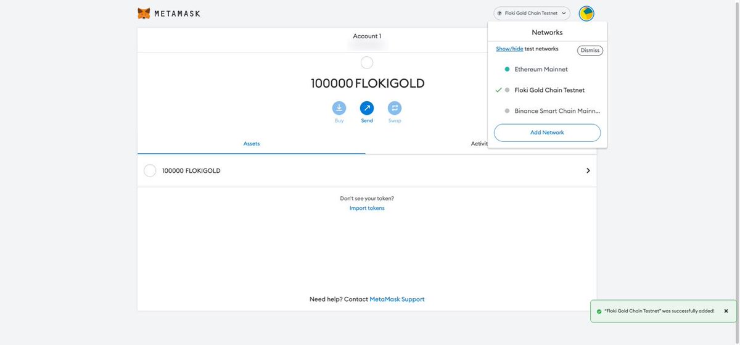Viewport: 740px width, 345px height.
Task: Click the METAMASK wordmark text
Action: (x=177, y=14)
